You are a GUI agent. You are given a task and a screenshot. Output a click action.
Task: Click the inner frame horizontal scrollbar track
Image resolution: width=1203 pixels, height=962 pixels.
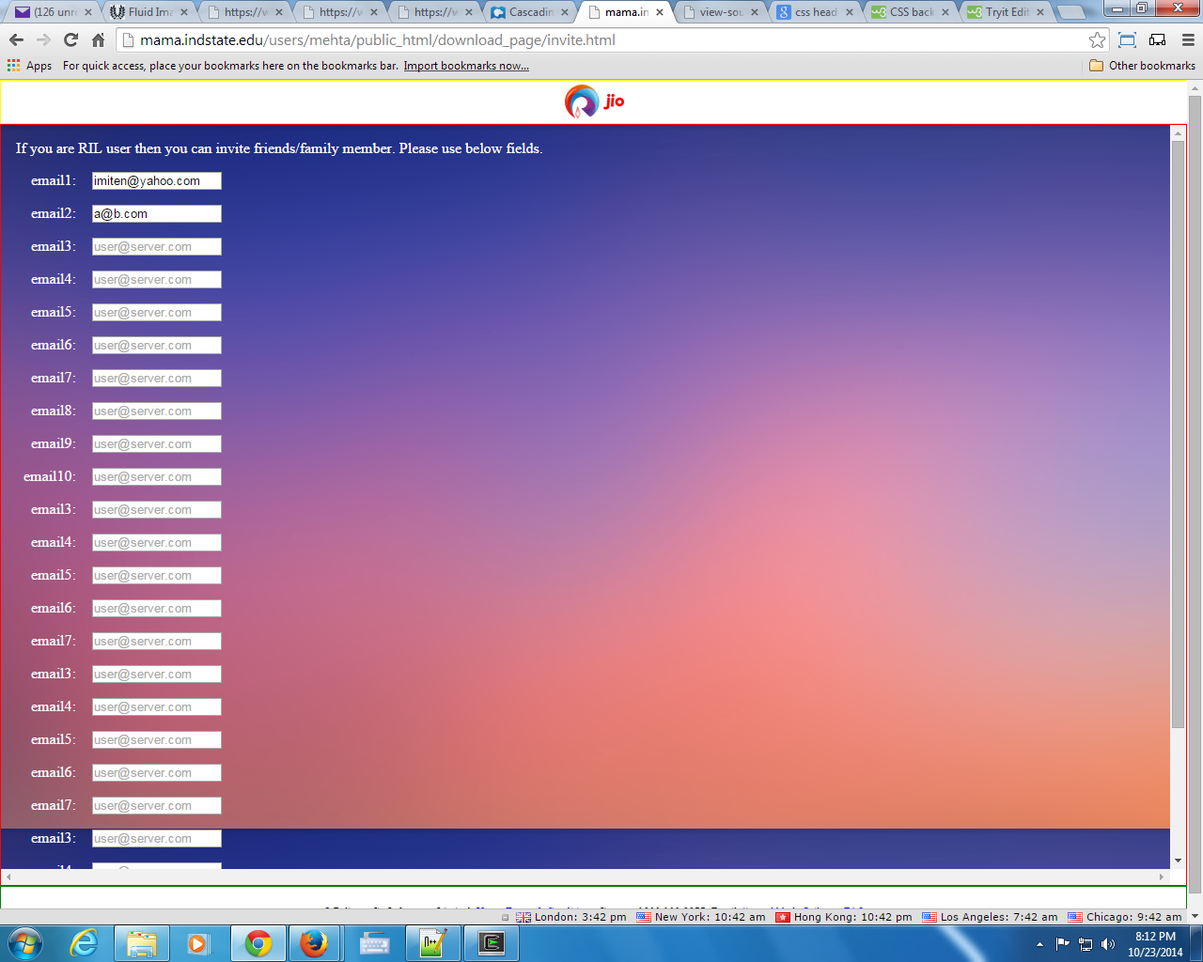point(585,877)
